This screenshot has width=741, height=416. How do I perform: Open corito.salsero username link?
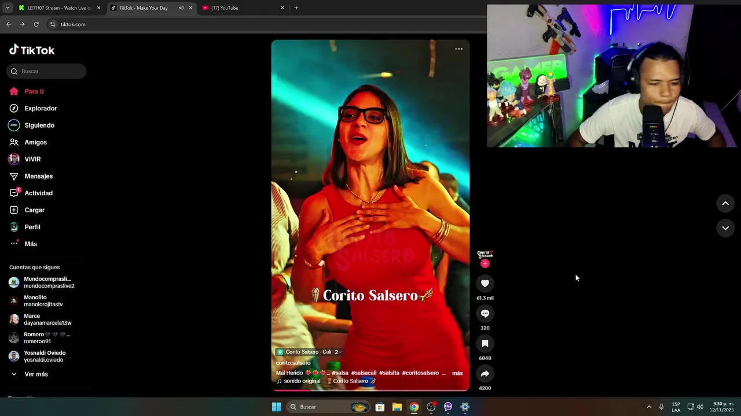pos(293,363)
